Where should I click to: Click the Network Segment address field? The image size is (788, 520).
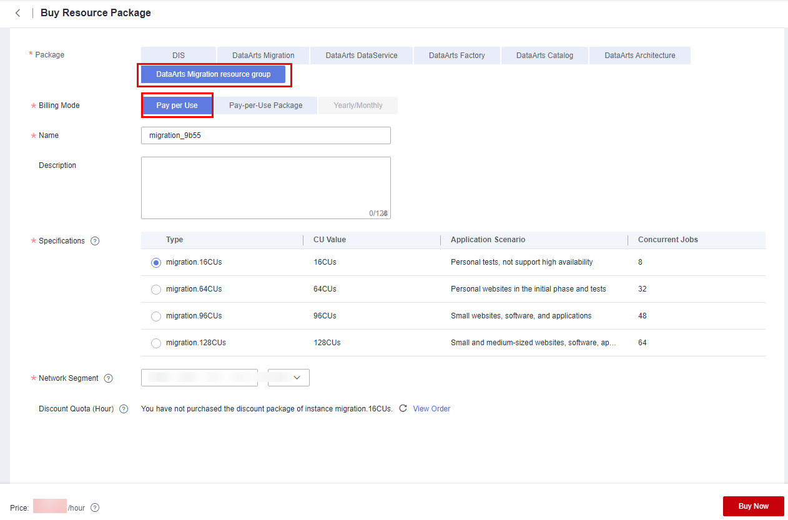pos(199,378)
